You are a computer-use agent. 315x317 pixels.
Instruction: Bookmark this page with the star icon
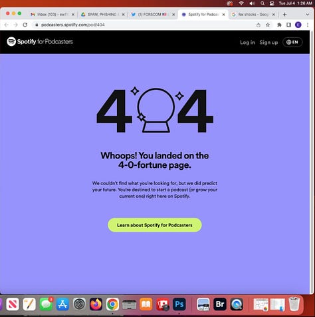[x=268, y=25]
